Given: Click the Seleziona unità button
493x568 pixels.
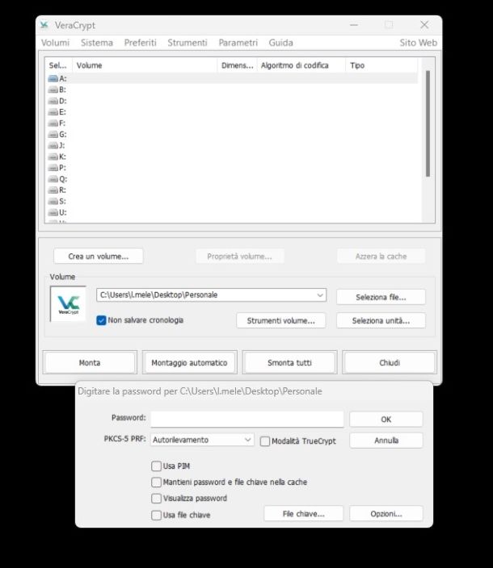Looking at the screenshot, I should tap(381, 321).
